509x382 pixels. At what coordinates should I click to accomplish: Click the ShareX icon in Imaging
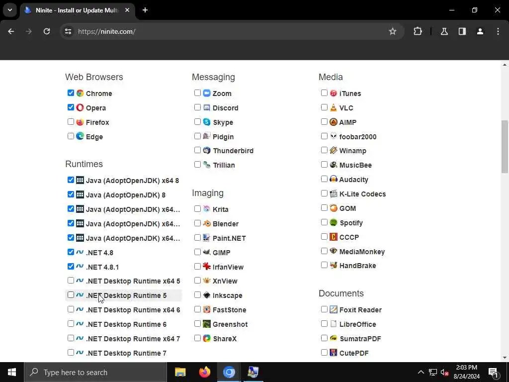click(207, 338)
